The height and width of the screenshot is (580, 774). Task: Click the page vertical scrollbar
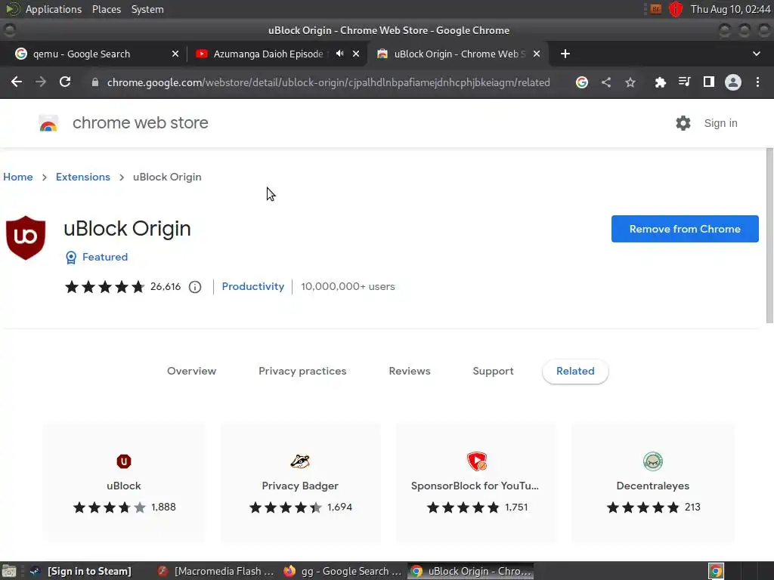point(769,236)
